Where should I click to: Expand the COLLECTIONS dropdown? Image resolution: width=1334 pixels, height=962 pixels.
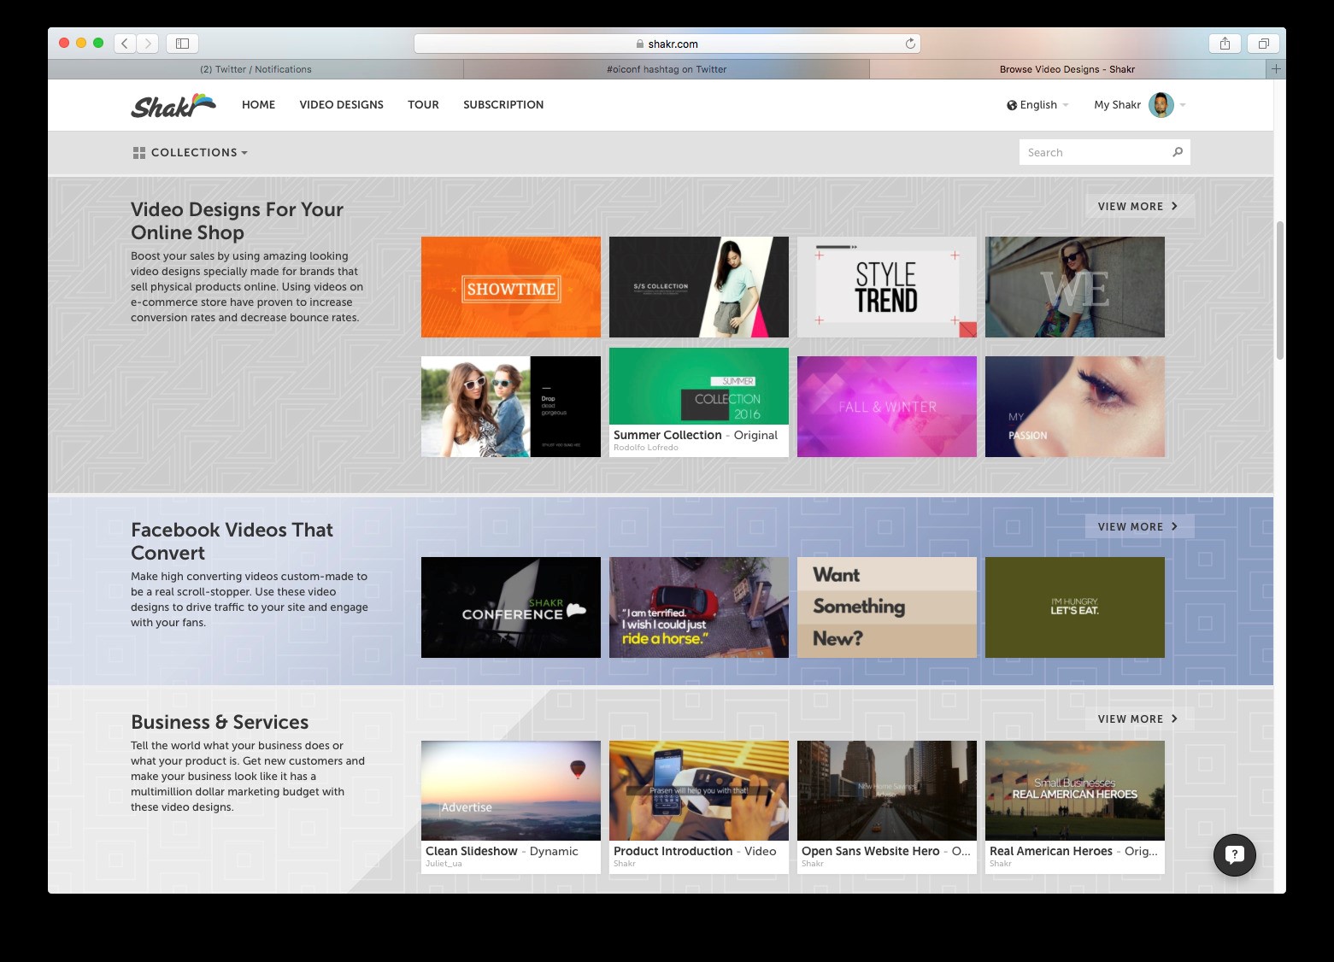[x=191, y=153]
